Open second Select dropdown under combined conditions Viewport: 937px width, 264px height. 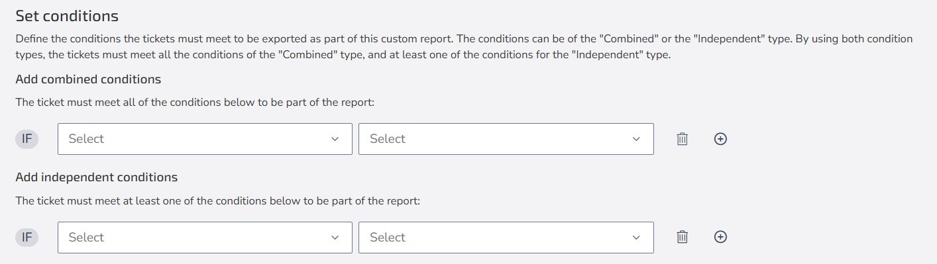tap(506, 139)
